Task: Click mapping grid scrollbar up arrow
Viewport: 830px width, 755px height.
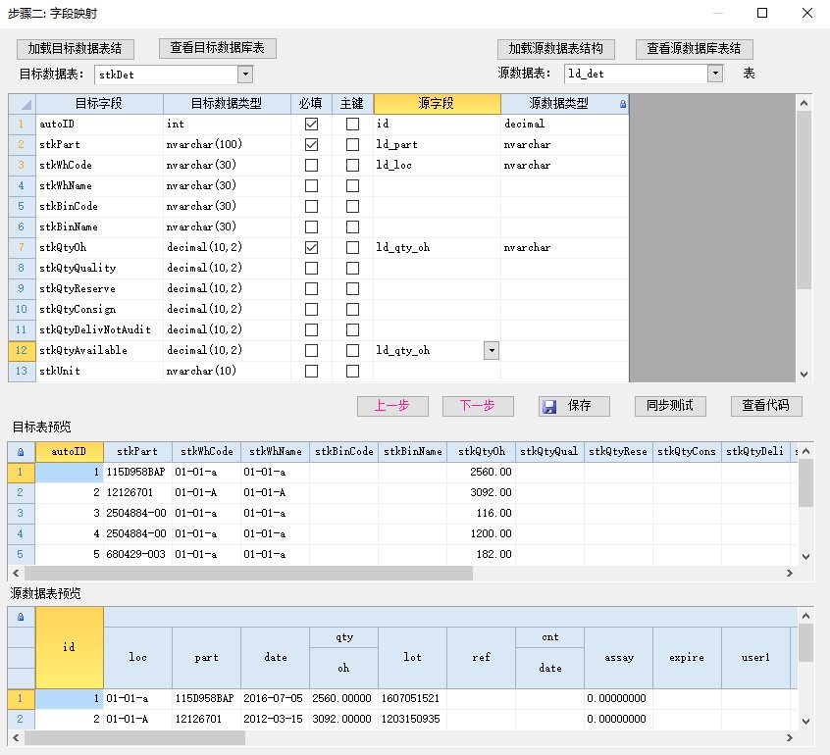Action: 804,103
